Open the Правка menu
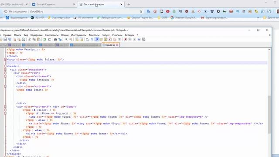279x157 pixels. click(x=7, y=35)
